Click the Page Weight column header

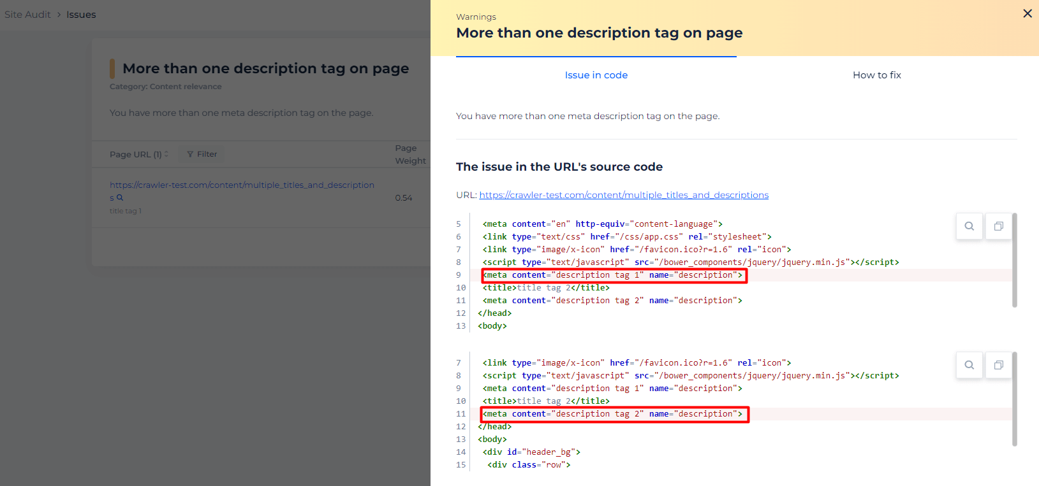click(x=410, y=154)
